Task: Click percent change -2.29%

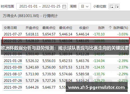Action: [x=123, y=74]
